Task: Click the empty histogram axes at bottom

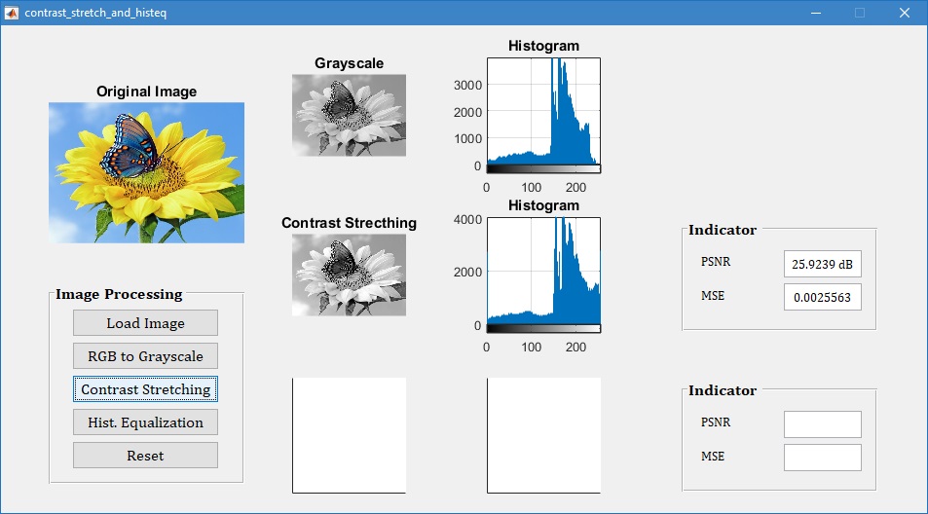Action: (x=543, y=435)
